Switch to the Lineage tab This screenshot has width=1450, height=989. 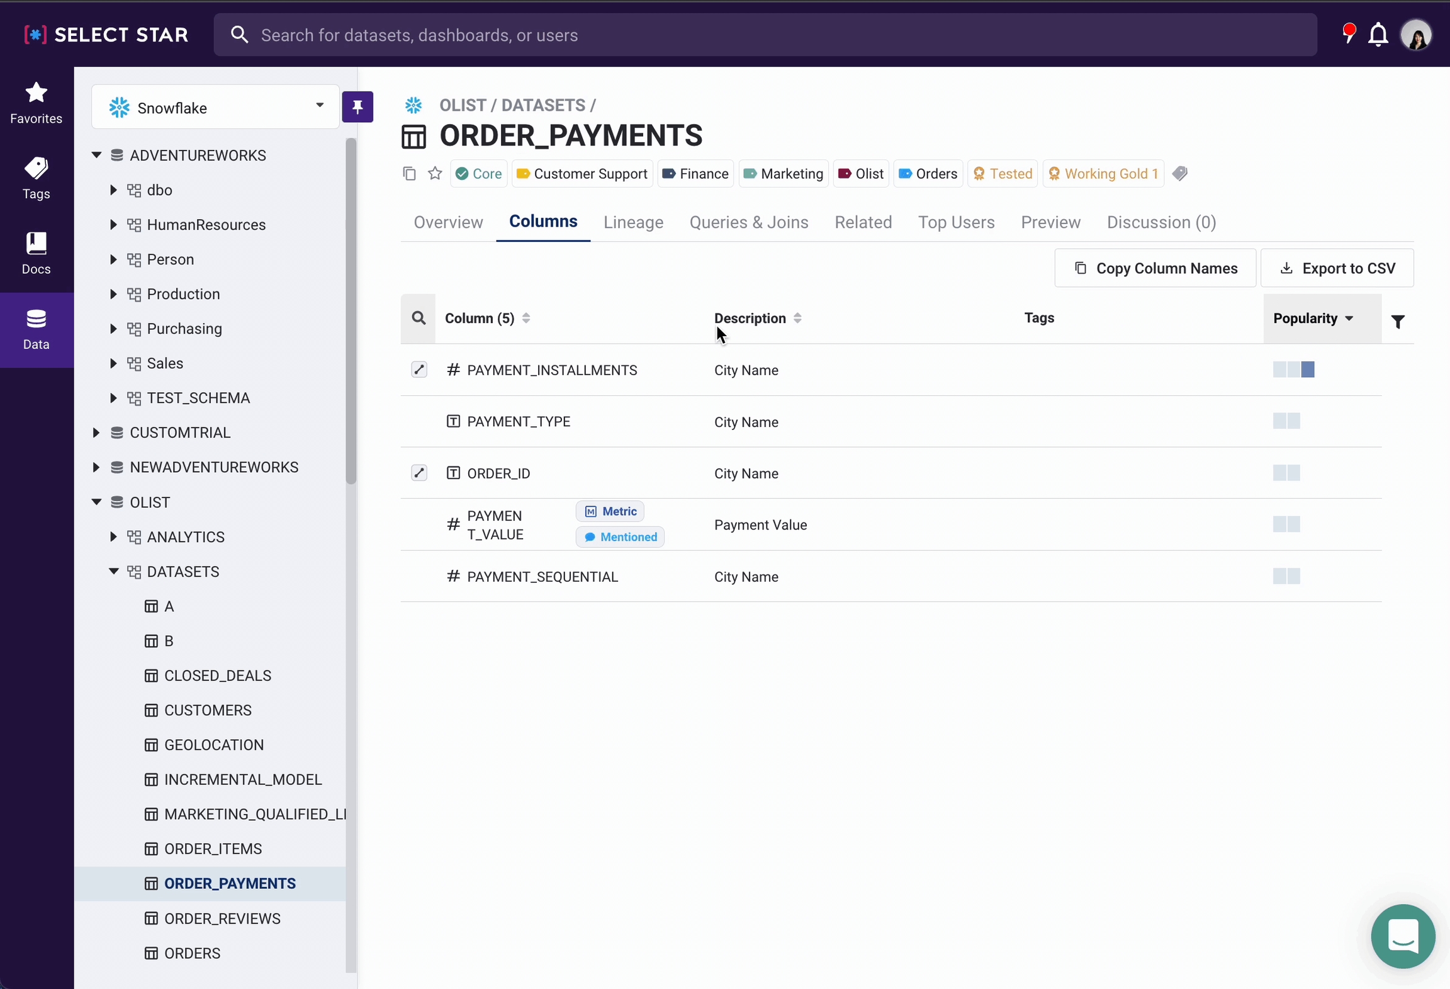[x=633, y=222]
